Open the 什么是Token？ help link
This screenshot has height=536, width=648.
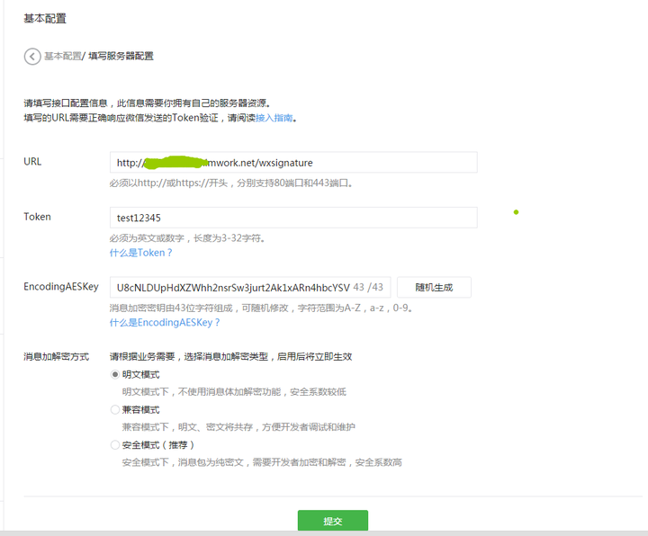tap(141, 253)
